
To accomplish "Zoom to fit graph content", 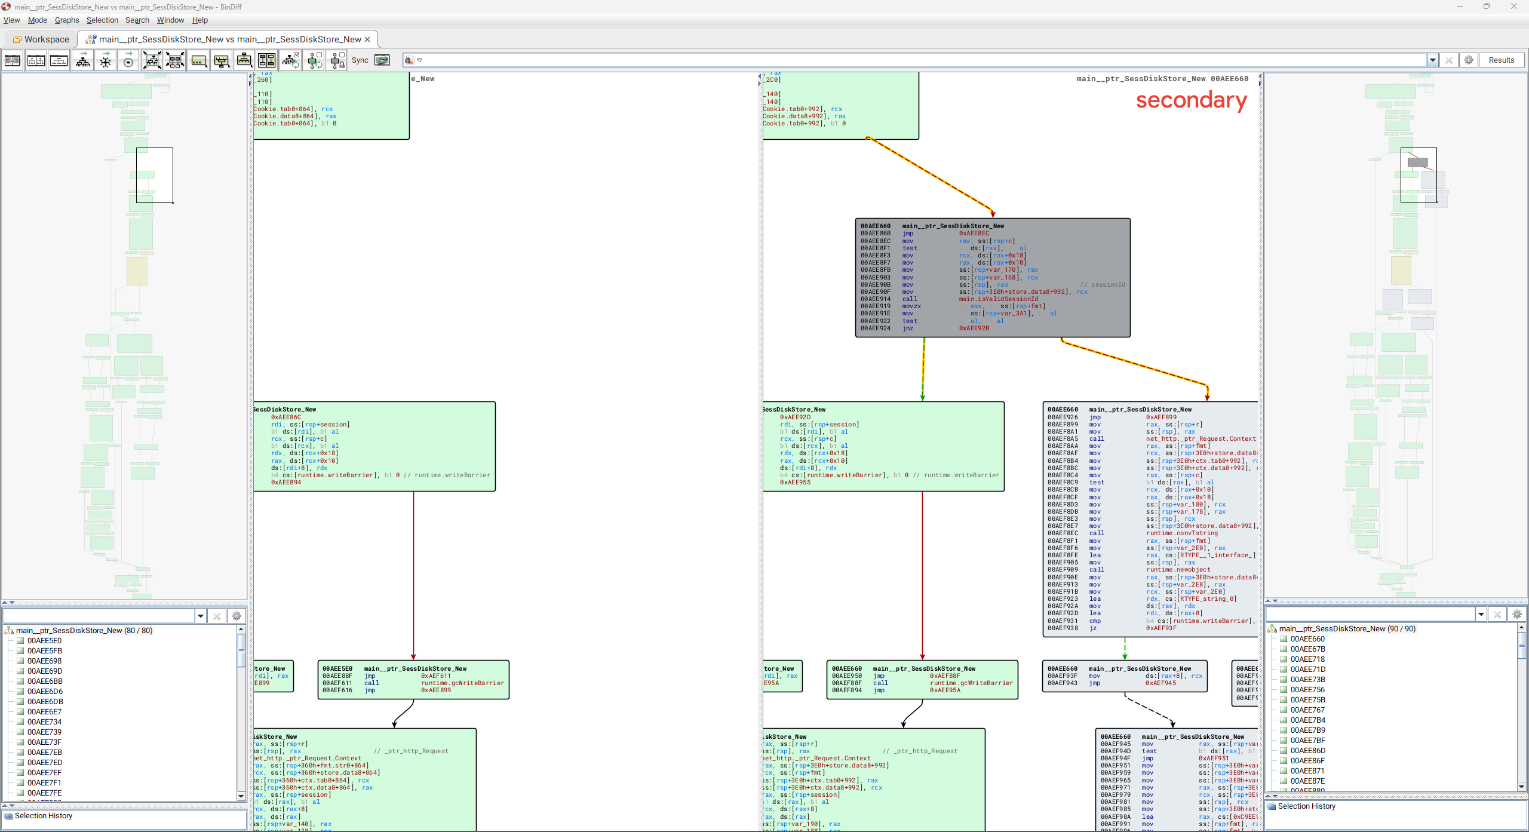I will coord(152,60).
